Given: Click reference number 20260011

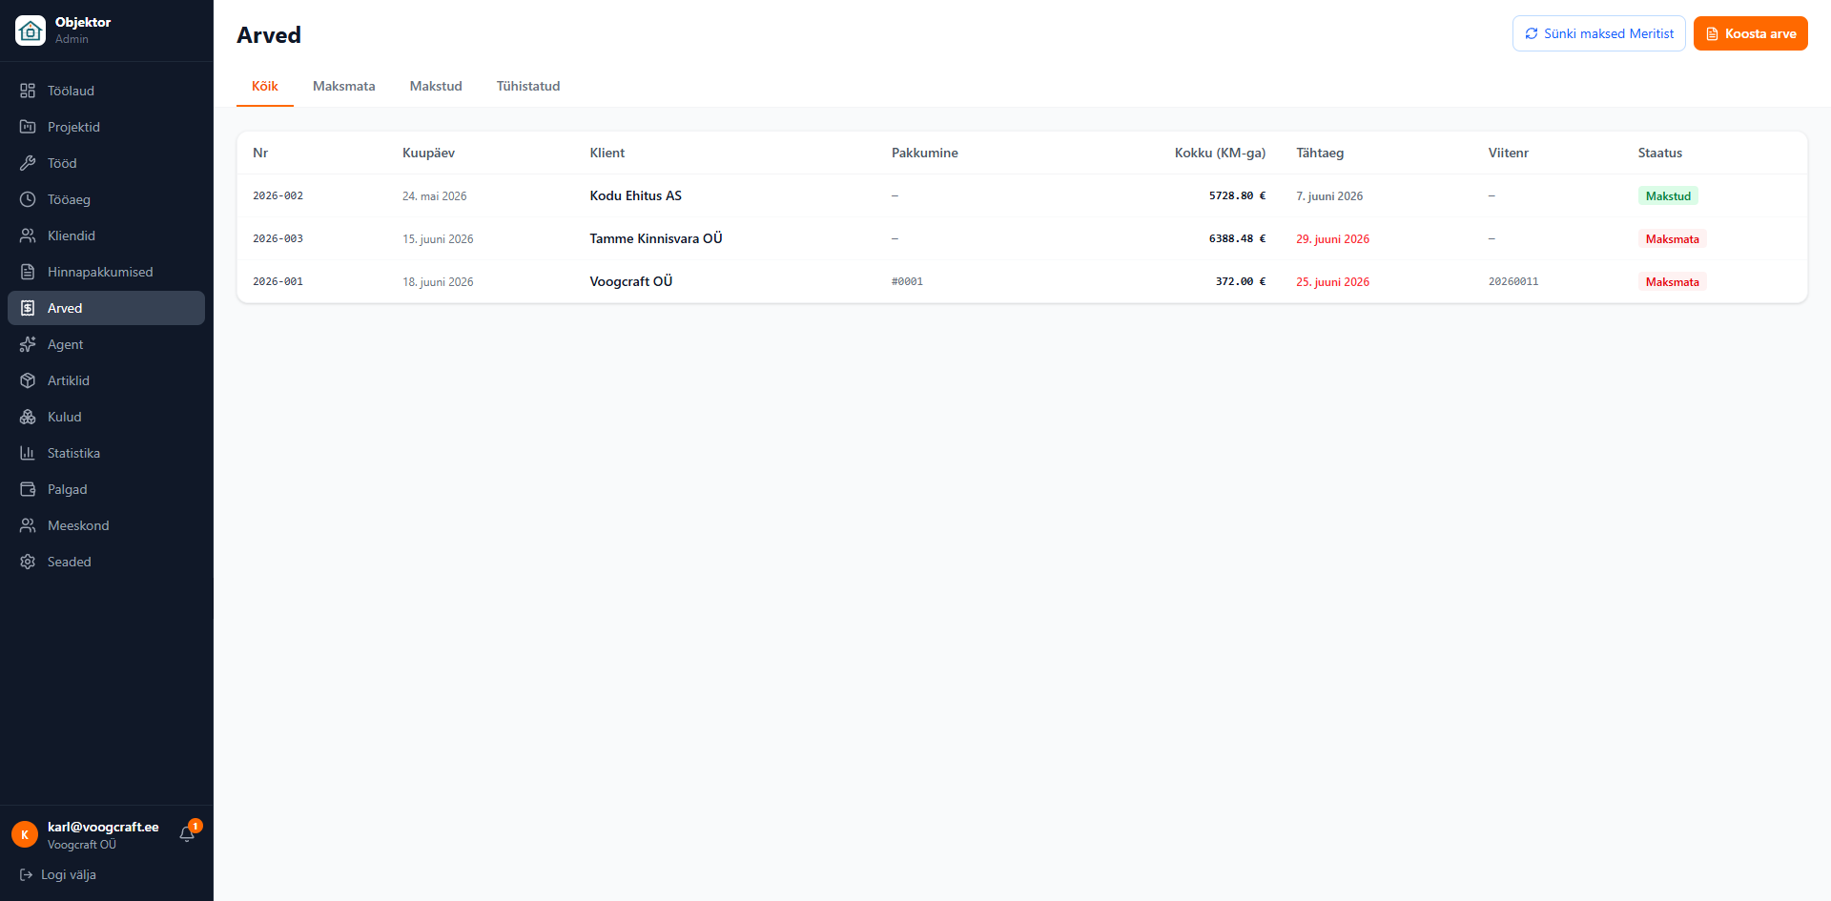Looking at the screenshot, I should click(x=1513, y=281).
